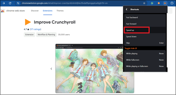The image size is (176, 95).
Task: Select the Skip shortcut row
Action: tap(145, 43)
